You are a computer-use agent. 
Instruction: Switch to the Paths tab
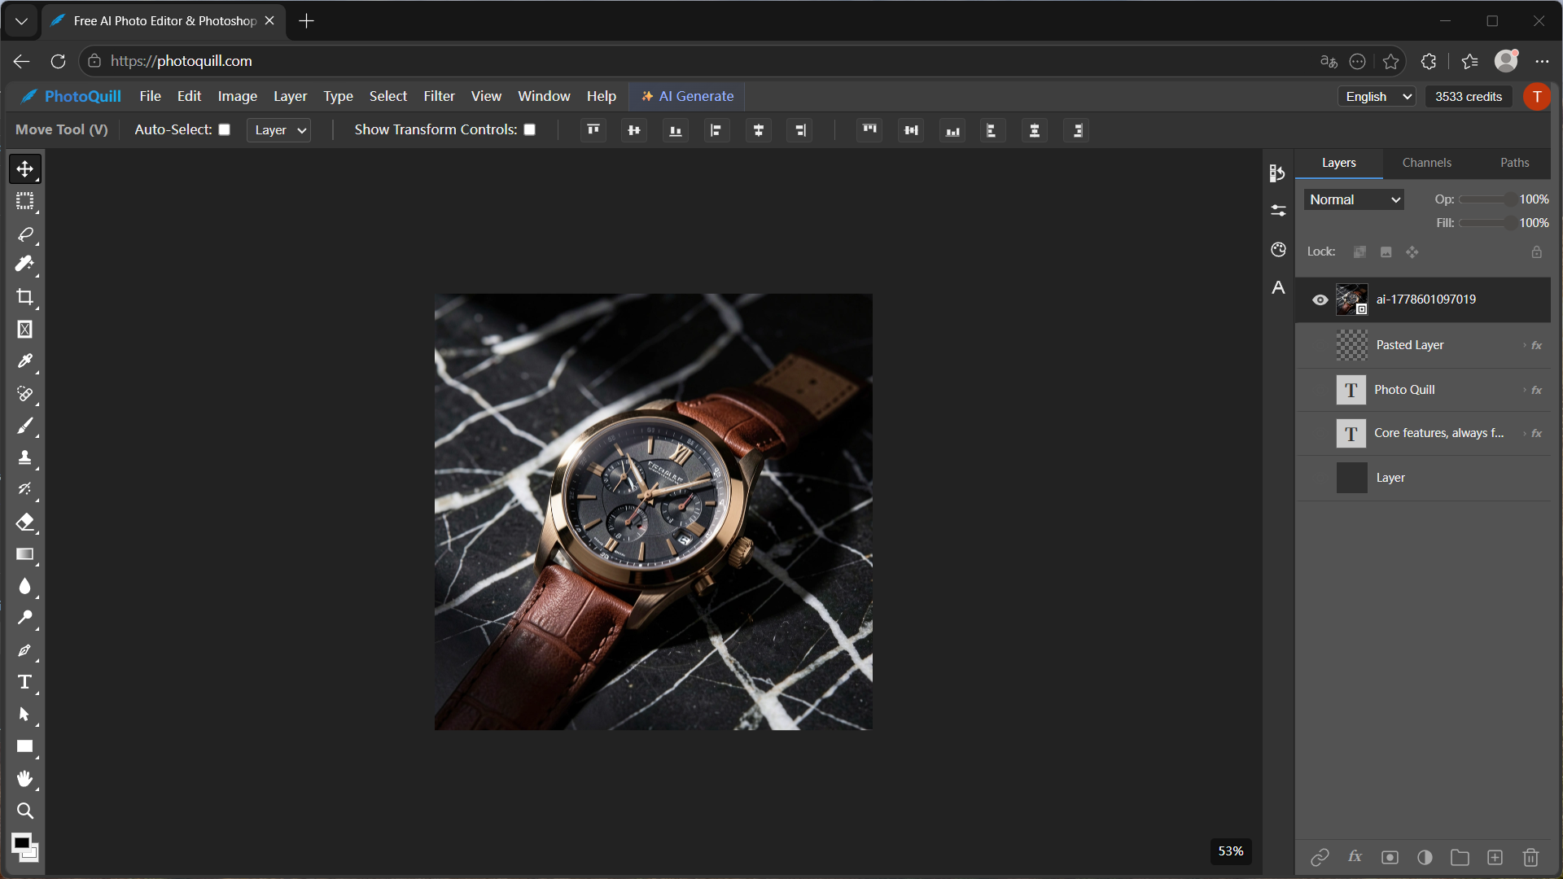point(1514,163)
